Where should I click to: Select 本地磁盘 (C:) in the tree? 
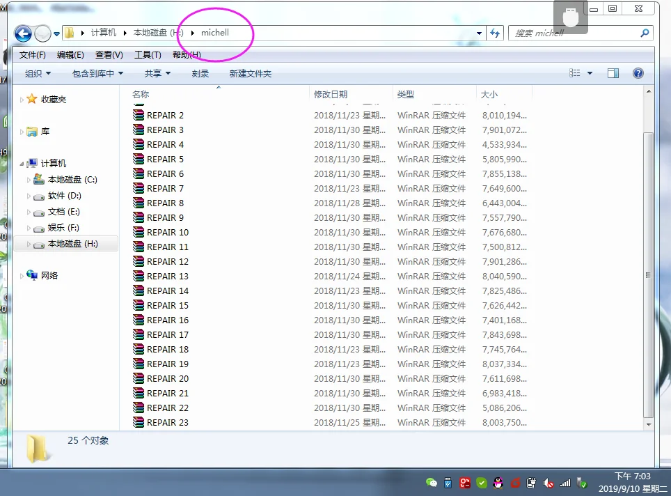point(72,180)
